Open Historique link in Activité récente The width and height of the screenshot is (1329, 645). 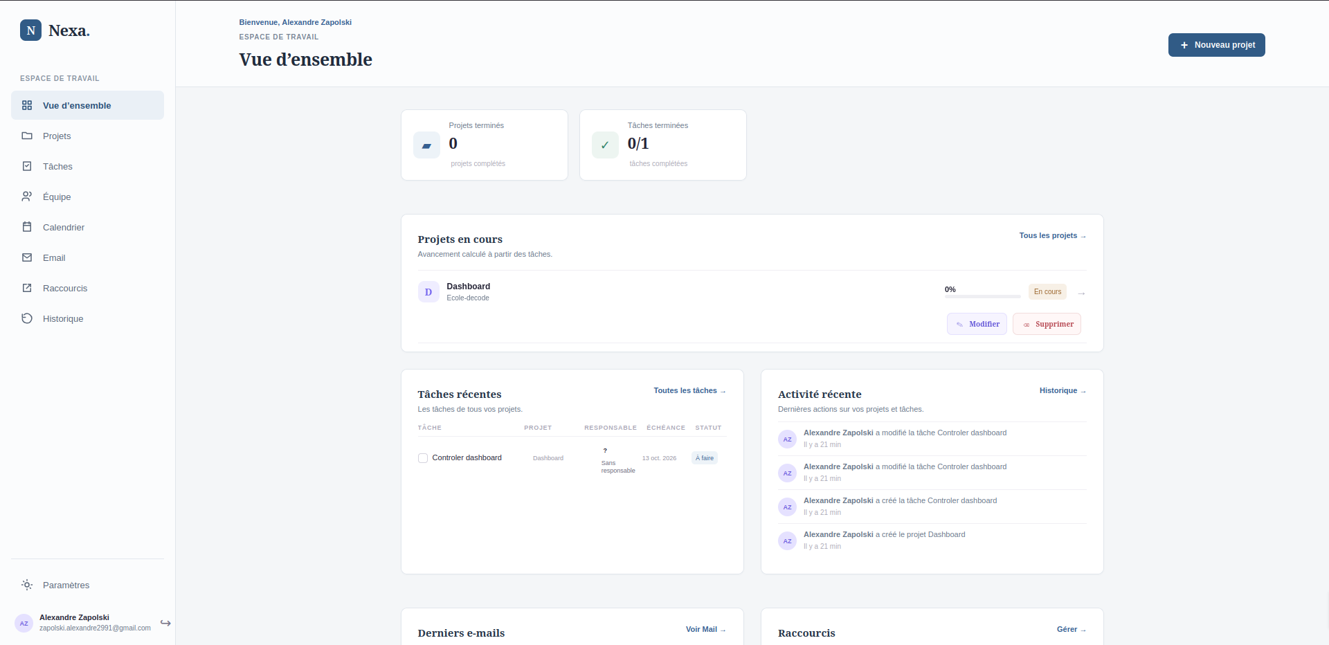coord(1063,390)
